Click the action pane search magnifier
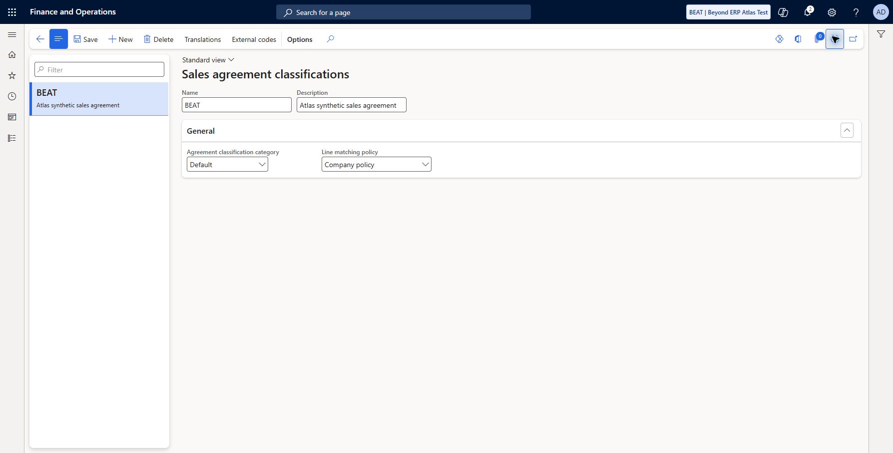893x453 pixels. tap(330, 39)
